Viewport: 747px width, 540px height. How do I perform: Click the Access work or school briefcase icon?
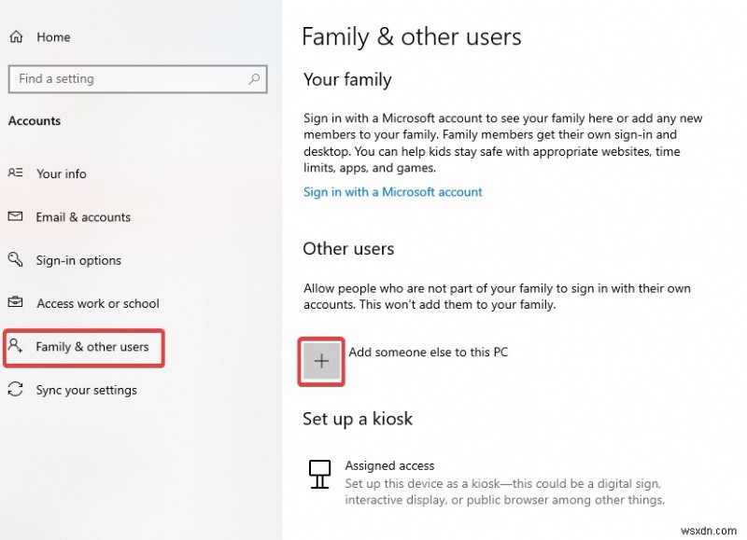(x=16, y=303)
